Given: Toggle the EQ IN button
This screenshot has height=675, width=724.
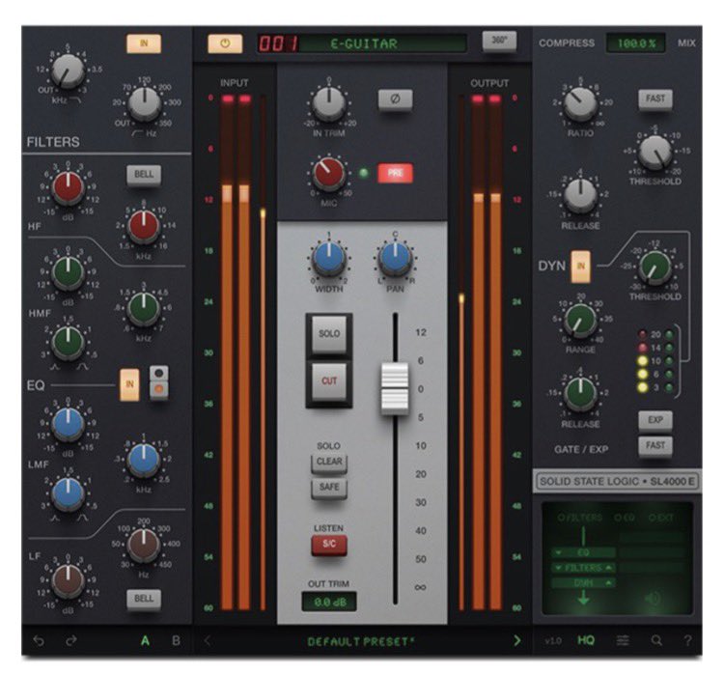Looking at the screenshot, I should click(129, 384).
